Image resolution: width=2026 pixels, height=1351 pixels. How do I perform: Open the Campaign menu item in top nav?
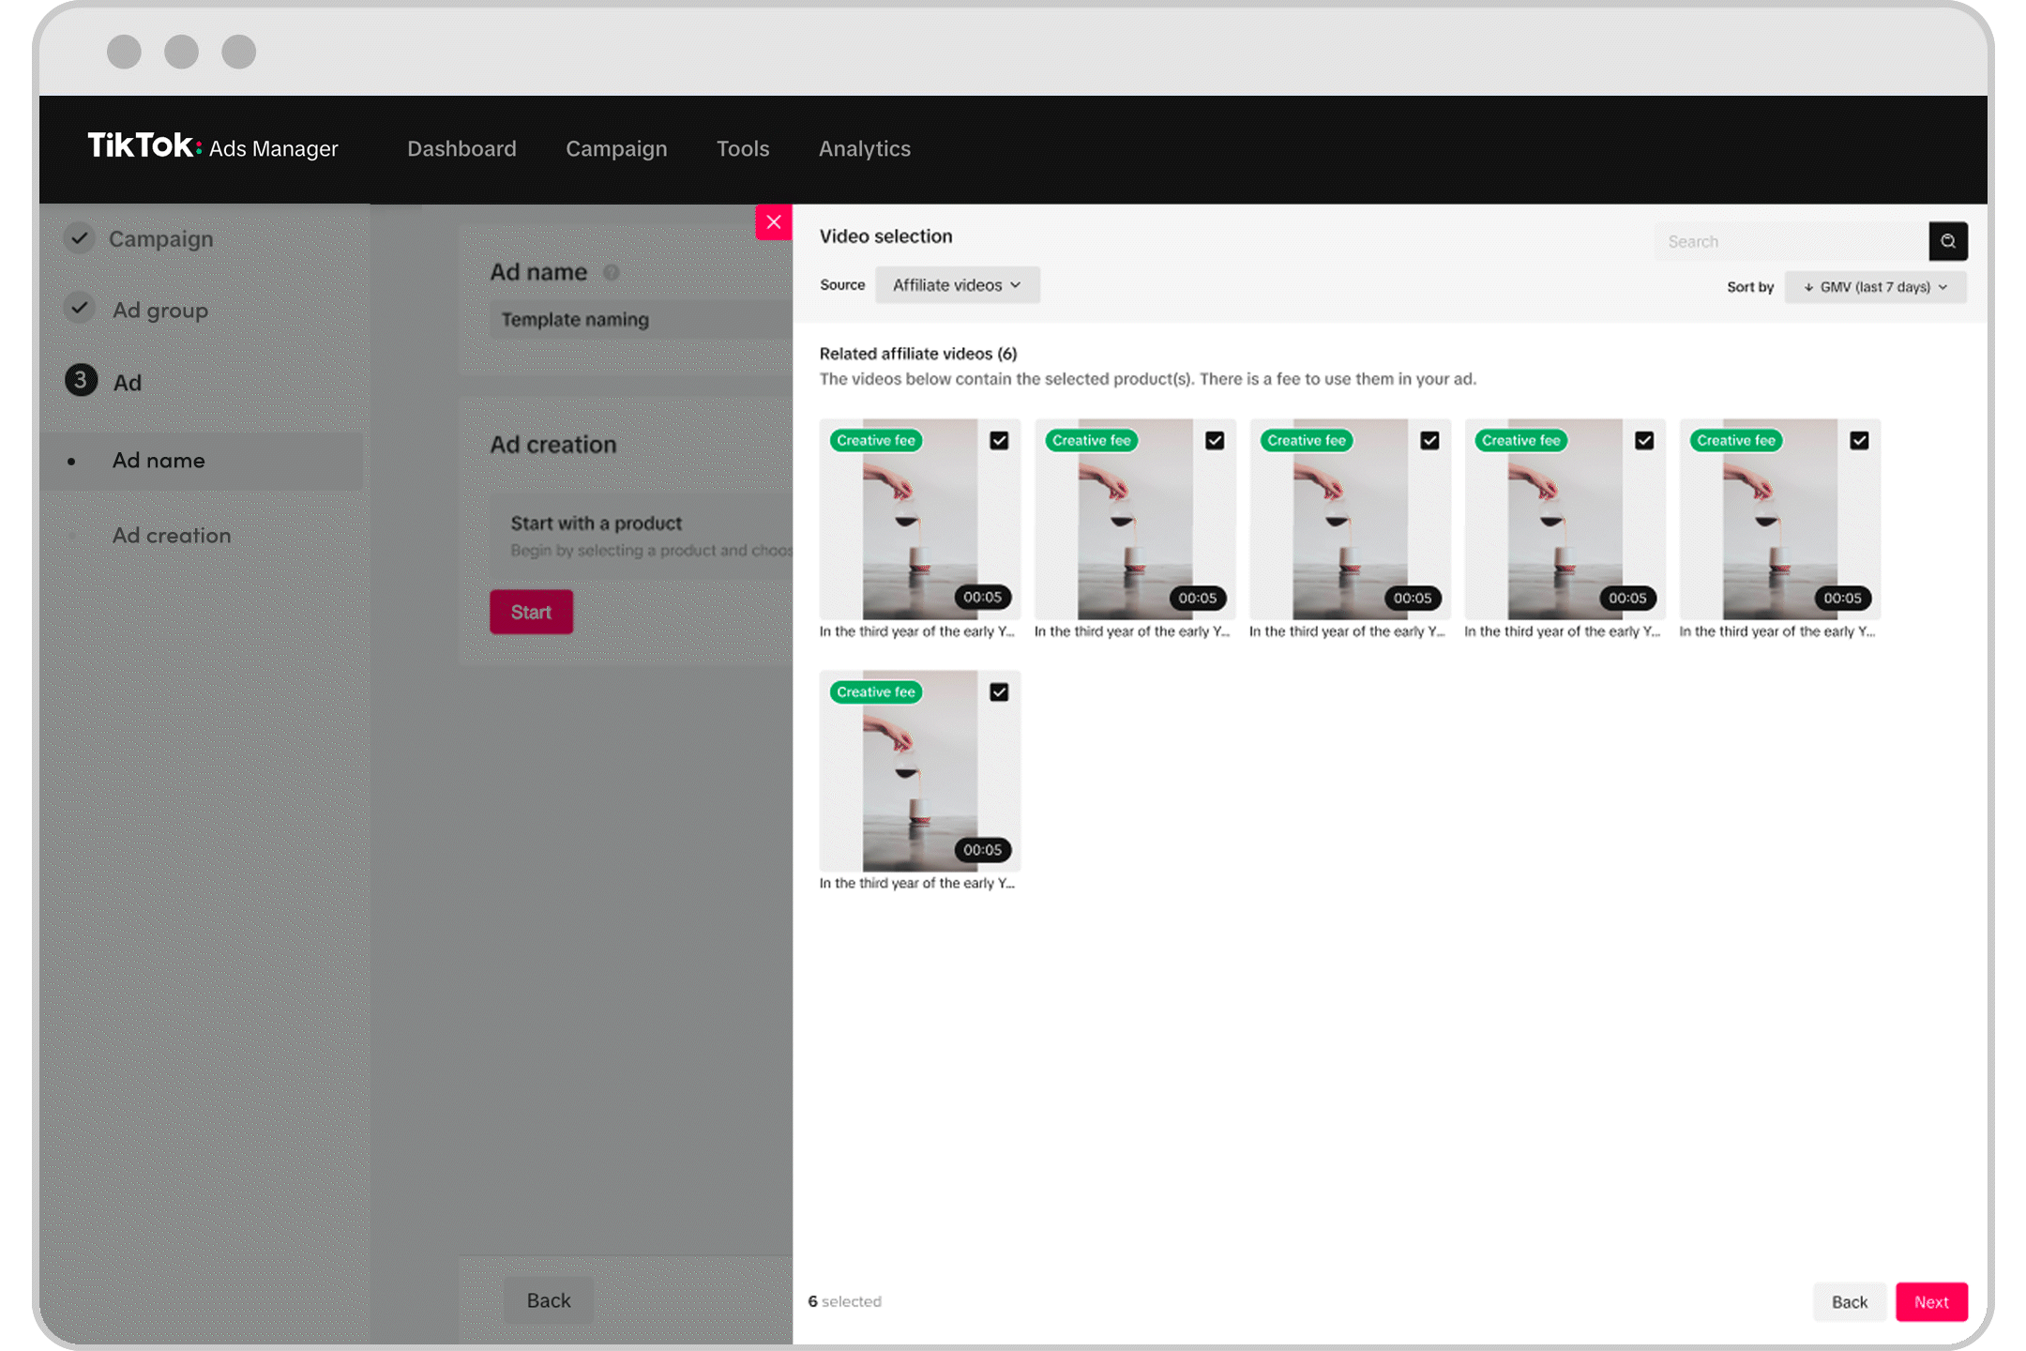click(615, 148)
